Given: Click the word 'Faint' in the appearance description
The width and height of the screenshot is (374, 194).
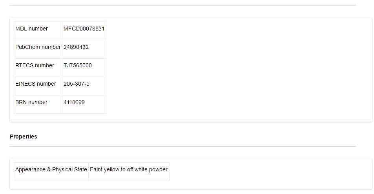Looking at the screenshot, I should pos(96,169).
